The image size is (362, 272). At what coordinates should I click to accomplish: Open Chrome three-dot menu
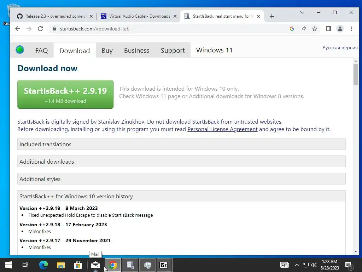point(351,29)
